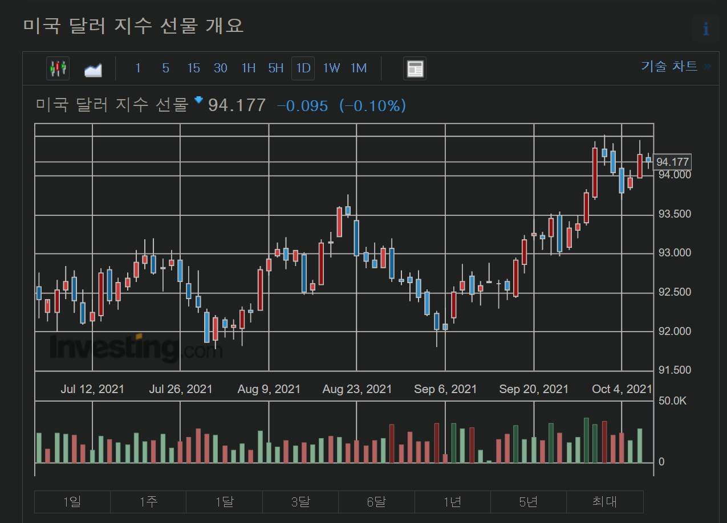Open the news panel icon in toolbar
Viewport: 727px width, 523px height.
click(415, 69)
